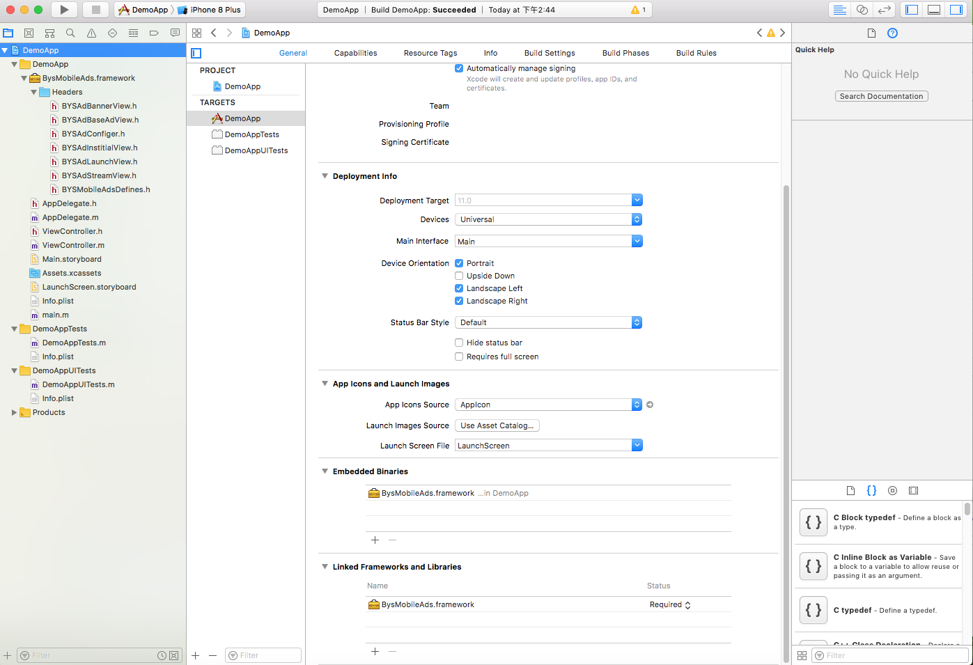Click Search Documentation button
This screenshot has width=973, height=665.
click(881, 96)
